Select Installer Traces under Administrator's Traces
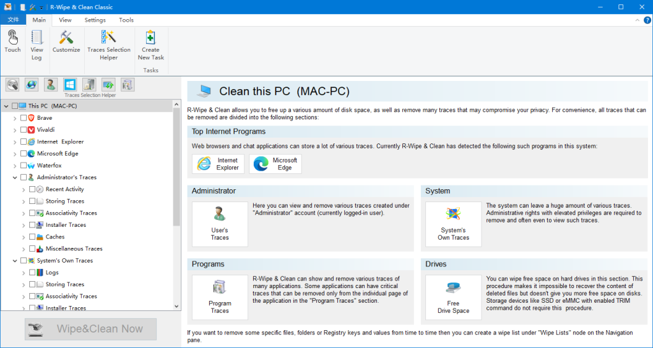 click(x=66, y=225)
